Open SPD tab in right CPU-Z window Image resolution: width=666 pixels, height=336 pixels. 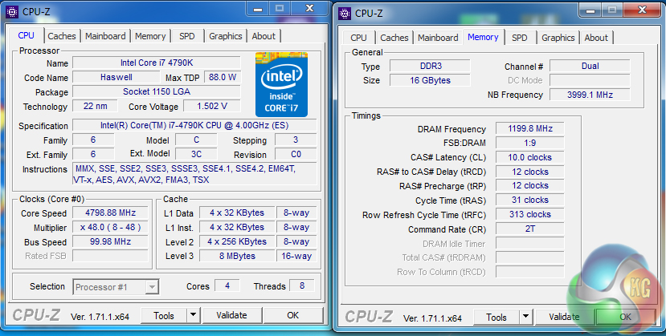(x=520, y=37)
